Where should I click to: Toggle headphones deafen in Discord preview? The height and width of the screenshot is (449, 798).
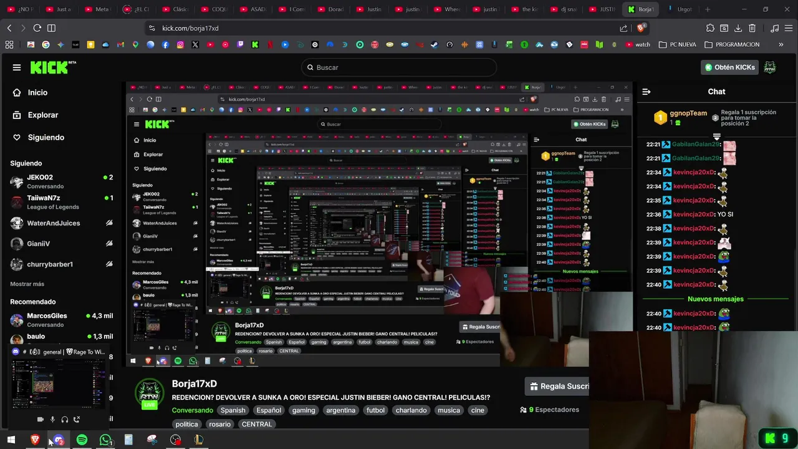point(64,420)
